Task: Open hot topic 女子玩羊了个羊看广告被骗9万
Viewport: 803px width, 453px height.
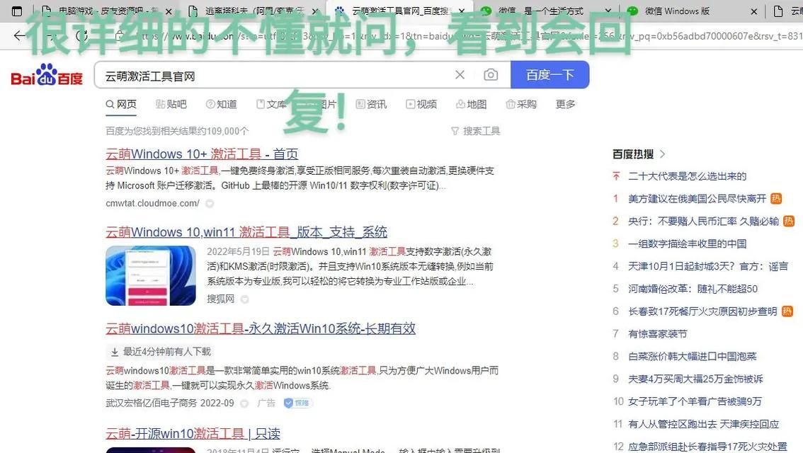Action: tap(695, 402)
